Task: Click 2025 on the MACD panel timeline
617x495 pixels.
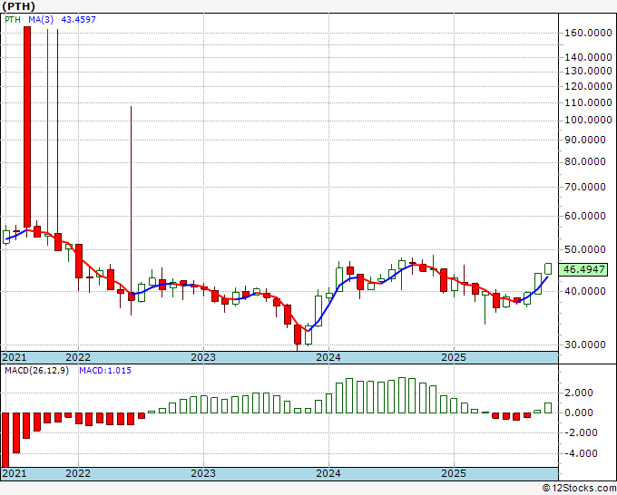Action: coord(454,473)
